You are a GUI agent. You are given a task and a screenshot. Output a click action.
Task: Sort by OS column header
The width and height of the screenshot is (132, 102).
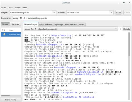[x=3, y=30]
